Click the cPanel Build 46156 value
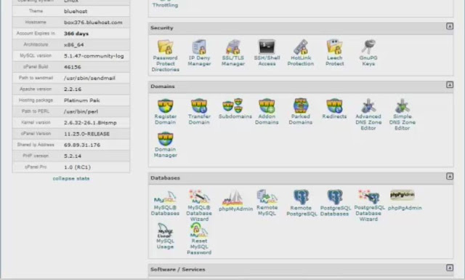465x280 pixels. pyautogui.click(x=73, y=67)
